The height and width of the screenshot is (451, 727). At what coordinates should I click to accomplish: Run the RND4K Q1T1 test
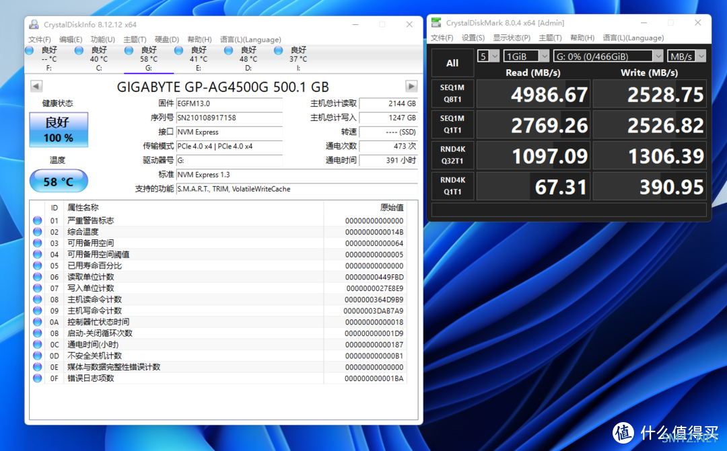452,186
